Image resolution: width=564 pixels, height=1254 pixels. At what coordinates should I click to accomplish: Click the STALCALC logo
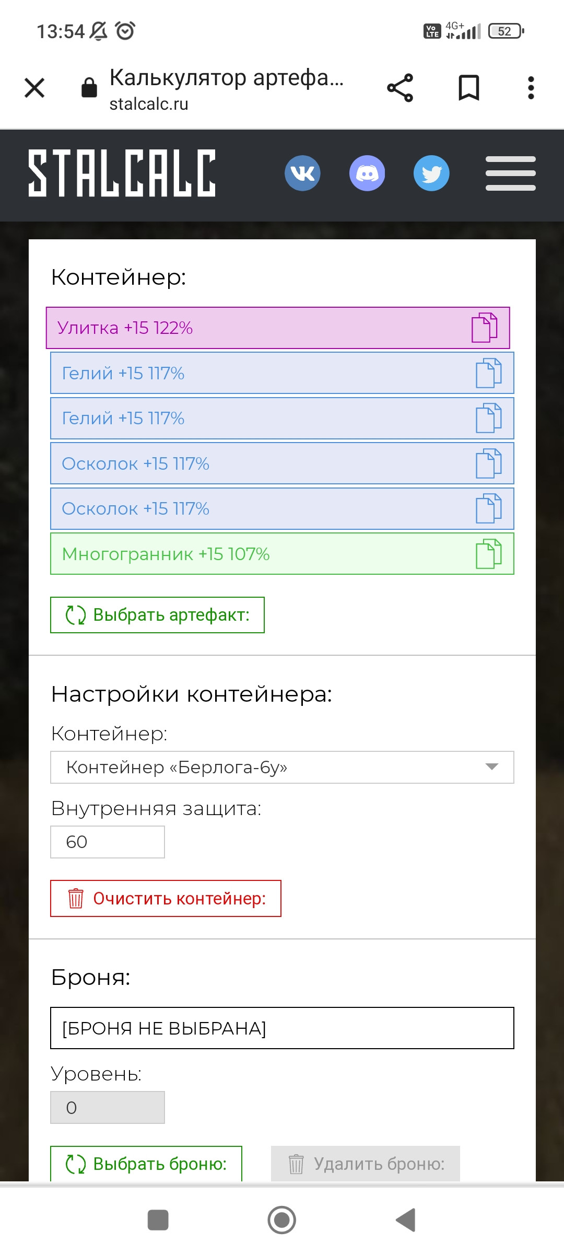(x=122, y=173)
